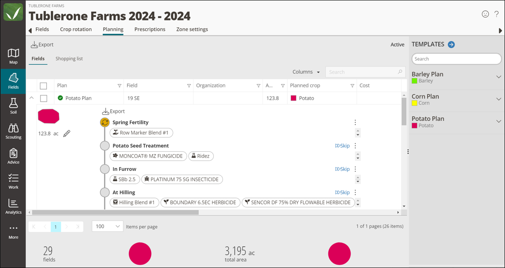Open the Map section in sidebar
This screenshot has height=268, width=505.
coord(13,56)
